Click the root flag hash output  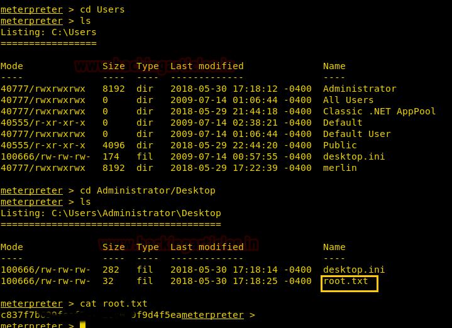click(91, 315)
